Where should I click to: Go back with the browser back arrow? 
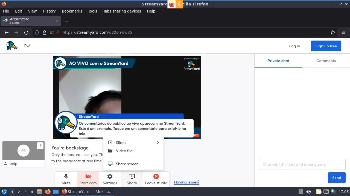pos(7,32)
